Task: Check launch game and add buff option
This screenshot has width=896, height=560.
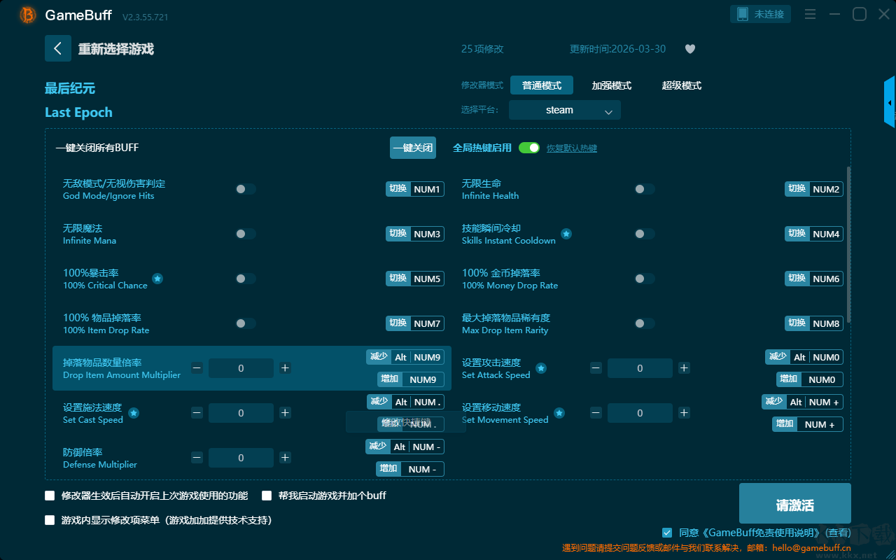Action: point(267,496)
